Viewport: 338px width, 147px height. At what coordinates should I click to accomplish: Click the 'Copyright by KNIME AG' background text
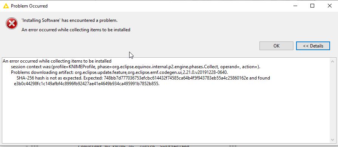[133, 146]
